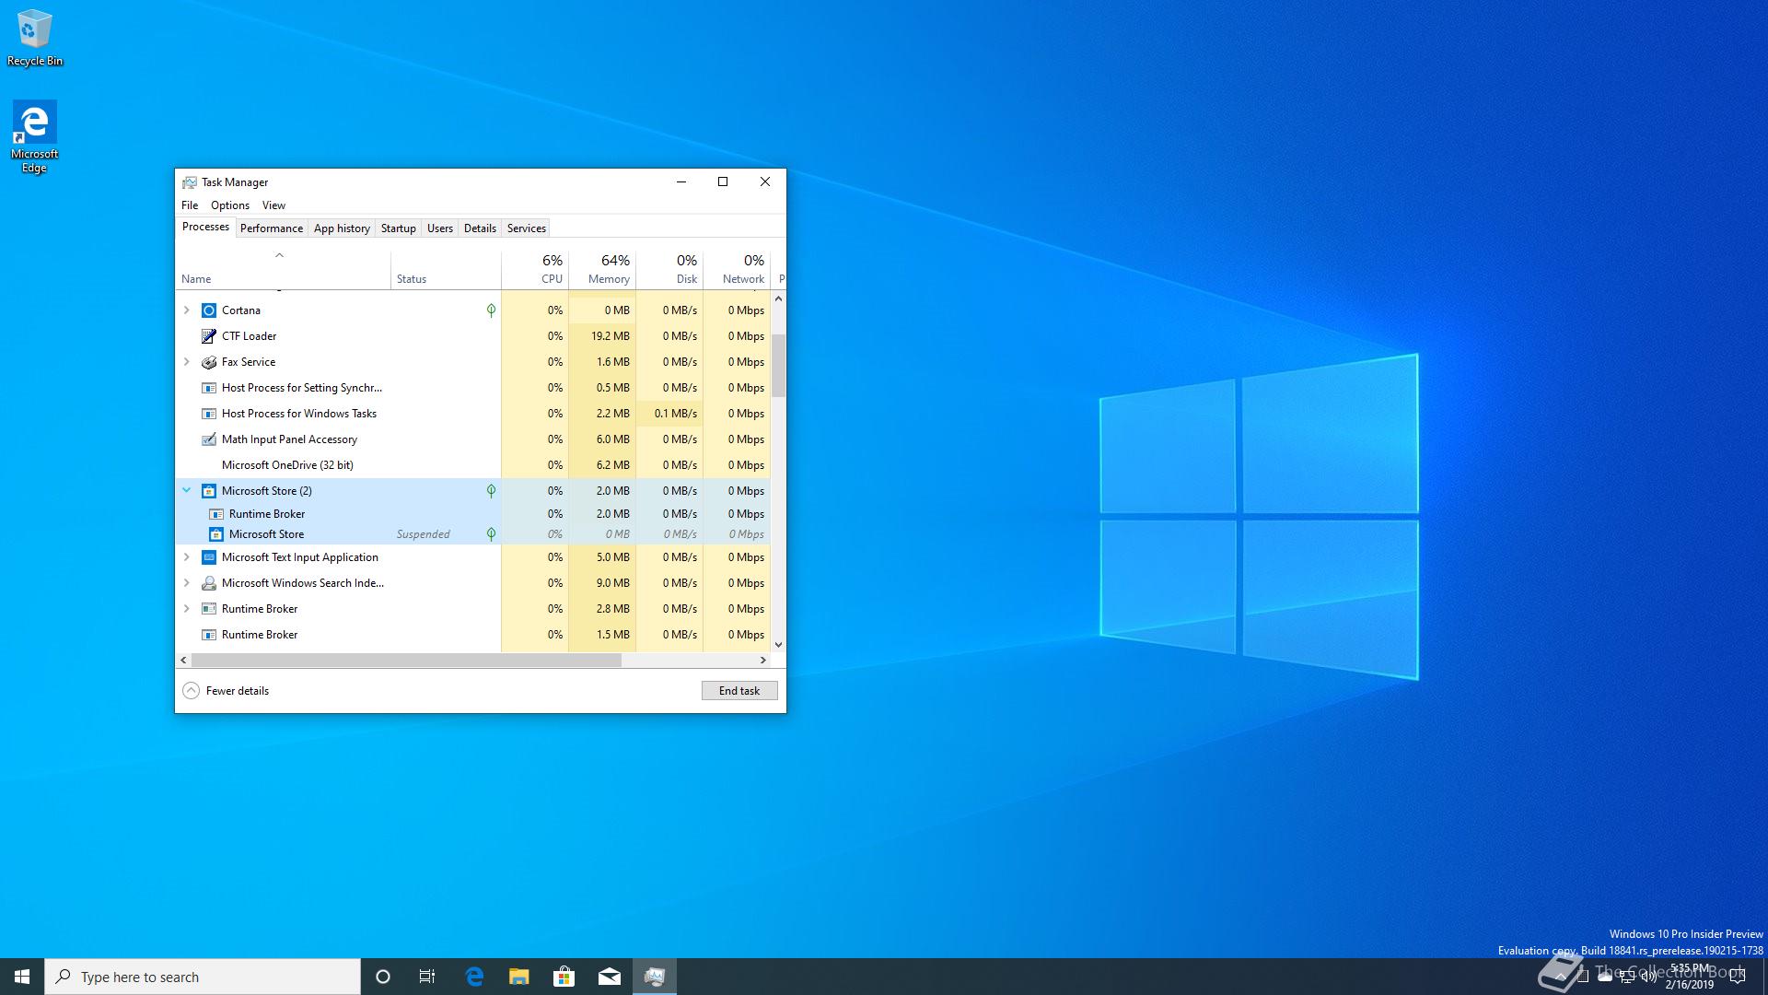Image resolution: width=1768 pixels, height=995 pixels.
Task: Open the File menu
Action: (x=190, y=205)
